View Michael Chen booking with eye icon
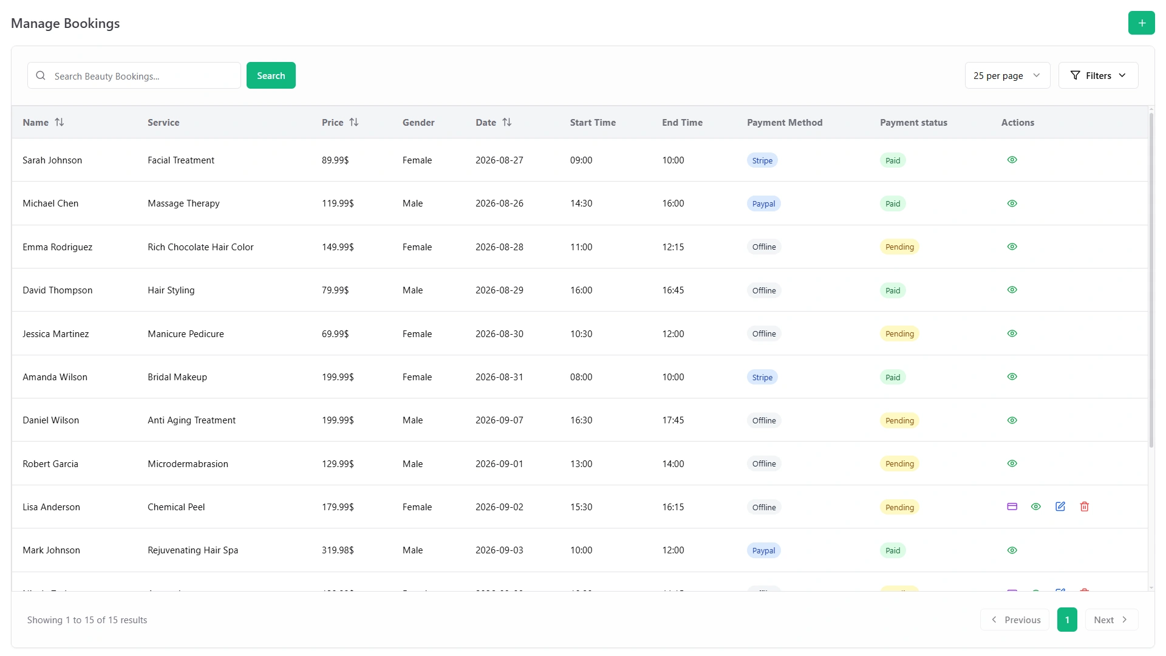Screen dimensions: 1166x656 pyautogui.click(x=1012, y=203)
